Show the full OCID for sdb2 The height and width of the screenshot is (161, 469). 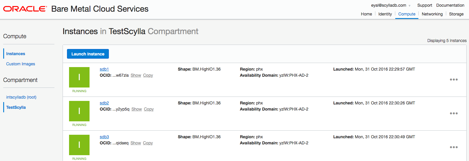[137, 109]
